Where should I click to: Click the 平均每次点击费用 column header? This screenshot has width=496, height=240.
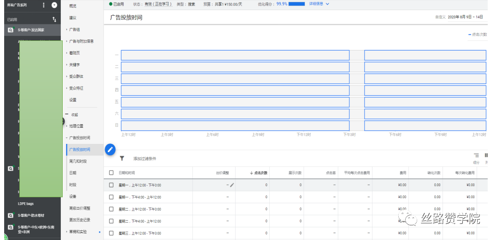(357, 173)
